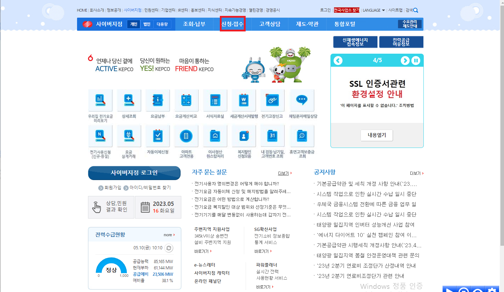The height and width of the screenshot is (292, 504).
Task: Click 로그인 in top utility bar
Action: [x=325, y=10]
